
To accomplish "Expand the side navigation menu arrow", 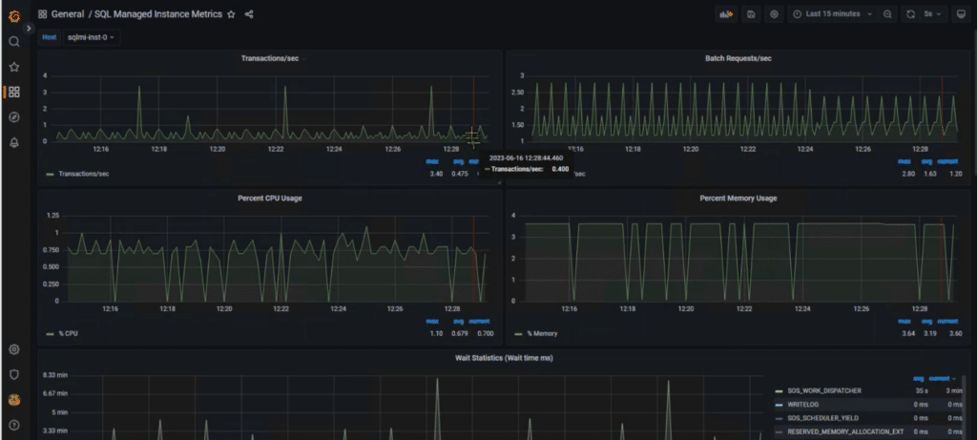I will pos(29,29).
